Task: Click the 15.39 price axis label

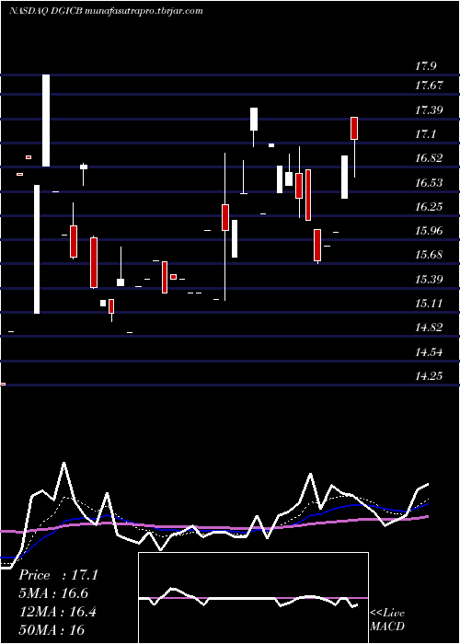Action: (x=429, y=280)
